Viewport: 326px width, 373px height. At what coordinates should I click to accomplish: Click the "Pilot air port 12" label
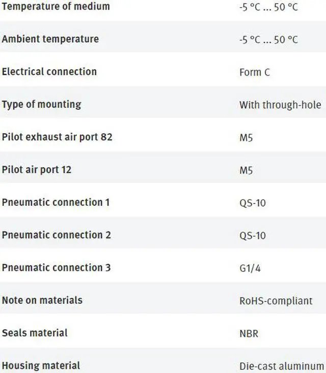[37, 170]
